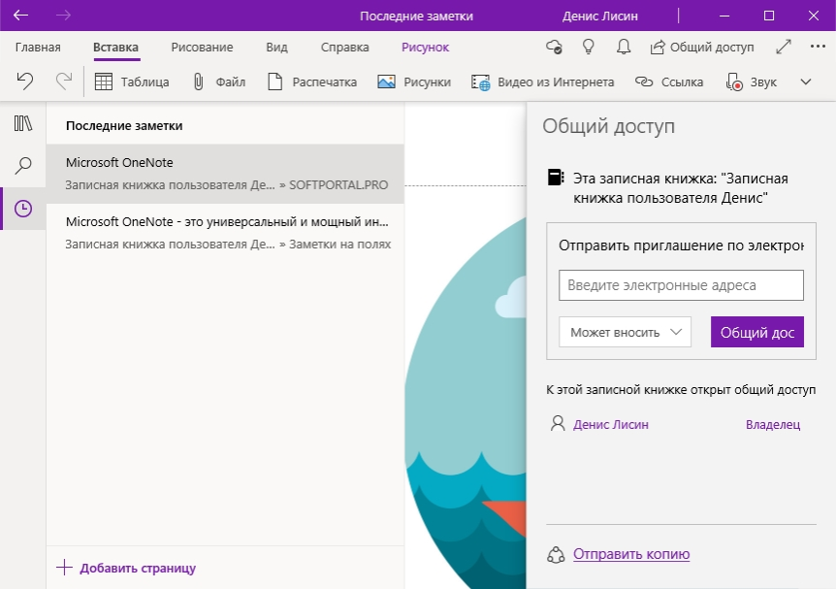Insert online video via Видео из Интернета
The image size is (836, 589).
tap(543, 82)
